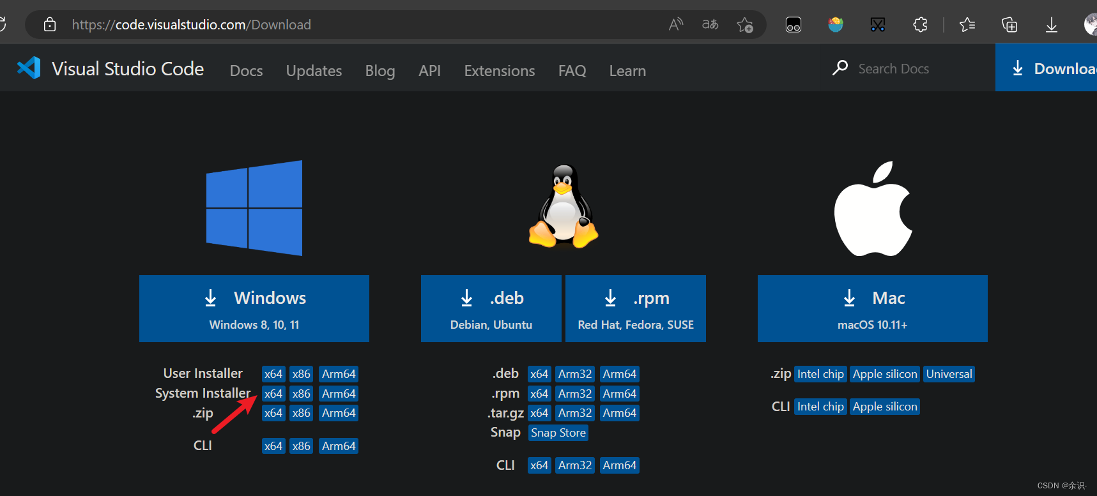
Task: Click the Linux penguin logo
Action: pyautogui.click(x=564, y=206)
